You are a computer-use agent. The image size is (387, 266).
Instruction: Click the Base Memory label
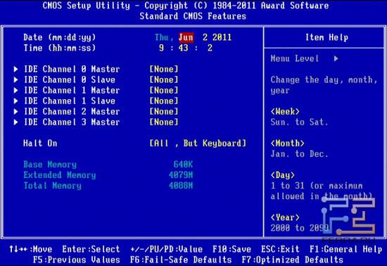pyautogui.click(x=50, y=165)
